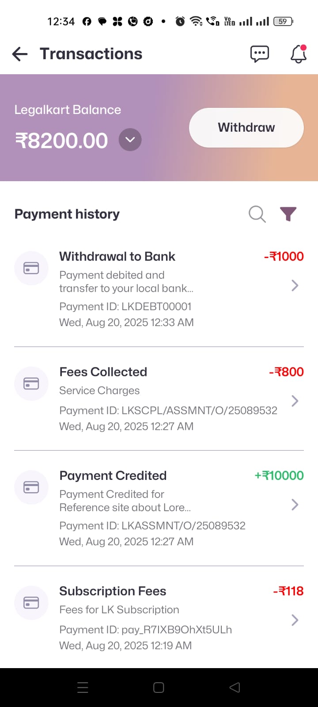Search the payment history
Viewport: 318px width, 707px height.
[257, 214]
